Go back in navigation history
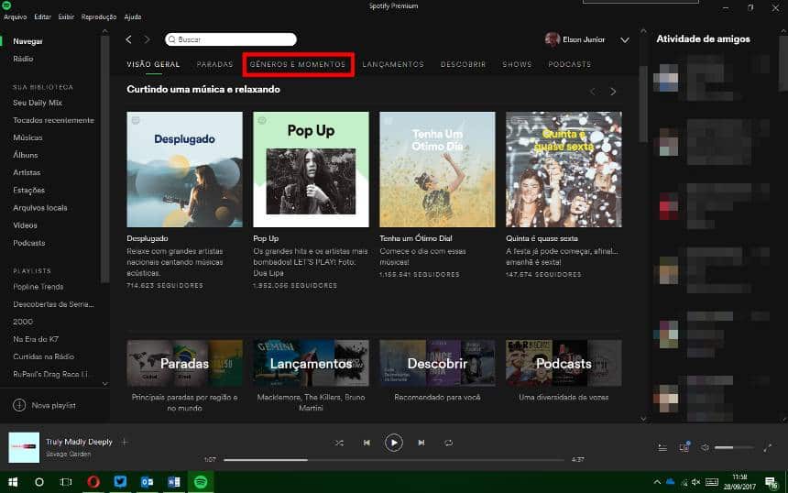This screenshot has height=493, width=788. pos(128,39)
